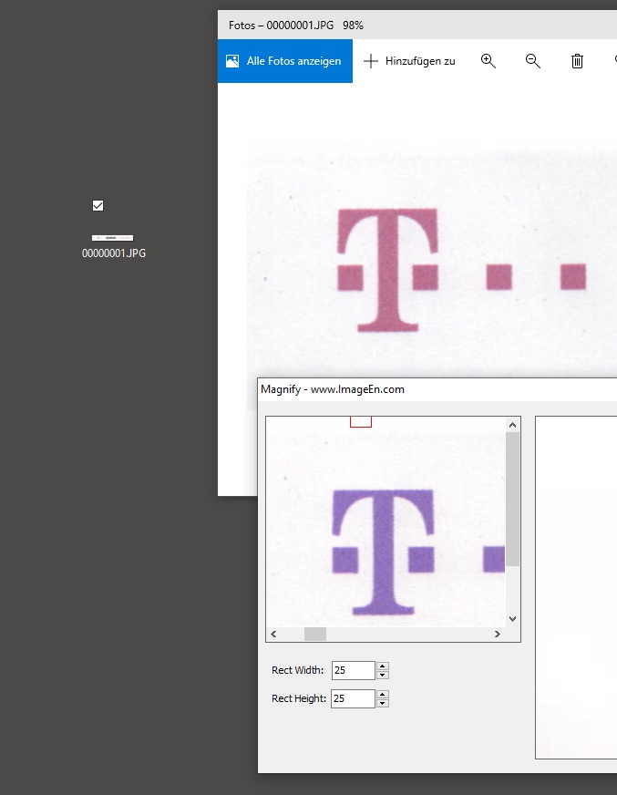Zoom out with the magnifier minus icon
Screen dimensions: 617x795
[533, 61]
